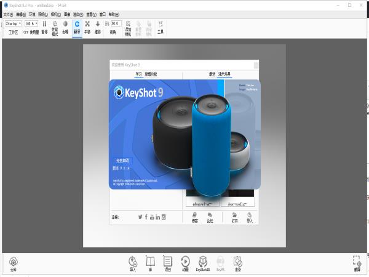Screen dimensions: 369x277
Task: Open the 编辑 (Edit) menu
Action: pyautogui.click(x=21, y=15)
